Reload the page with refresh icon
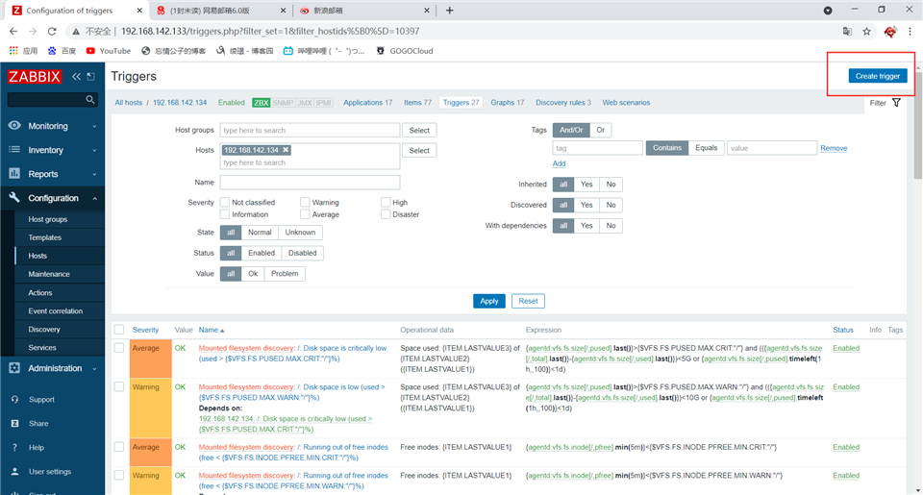 click(x=52, y=31)
